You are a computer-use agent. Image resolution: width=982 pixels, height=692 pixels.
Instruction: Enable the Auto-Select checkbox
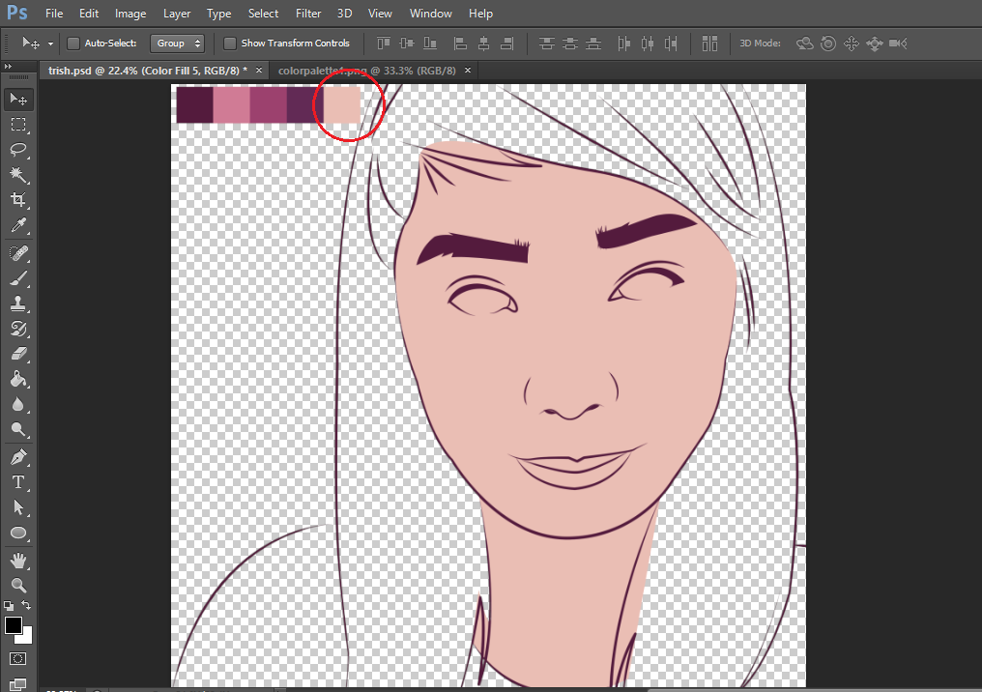73,43
